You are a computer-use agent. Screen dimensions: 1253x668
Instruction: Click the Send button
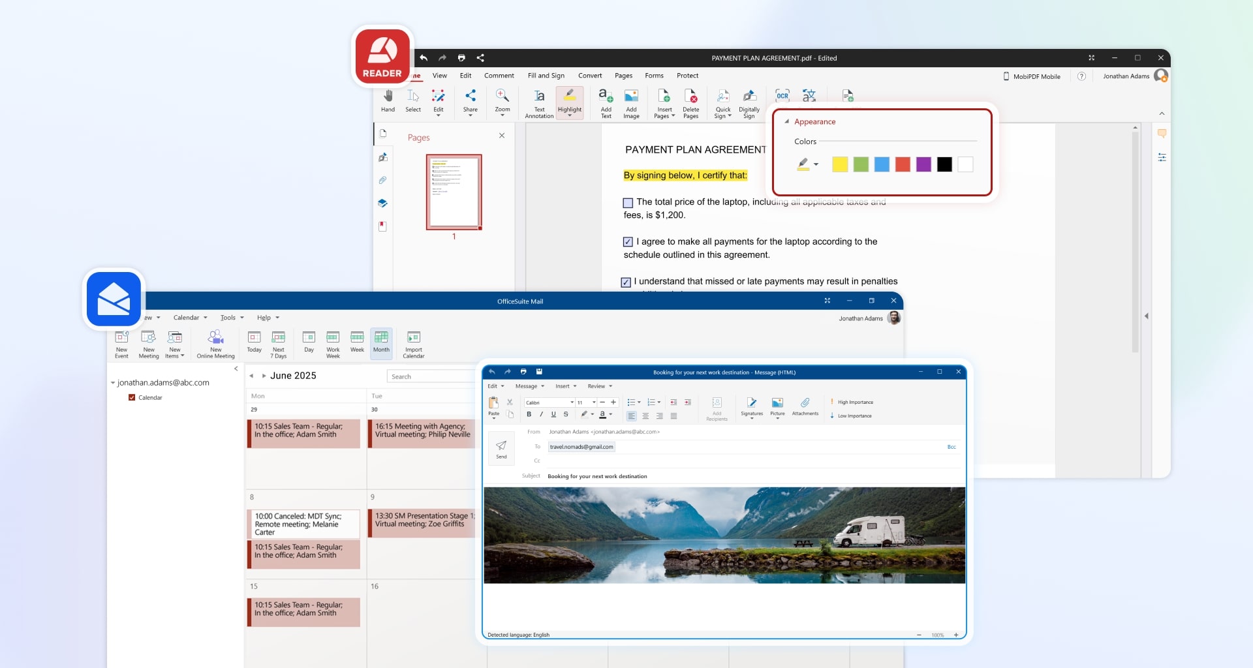(x=501, y=449)
